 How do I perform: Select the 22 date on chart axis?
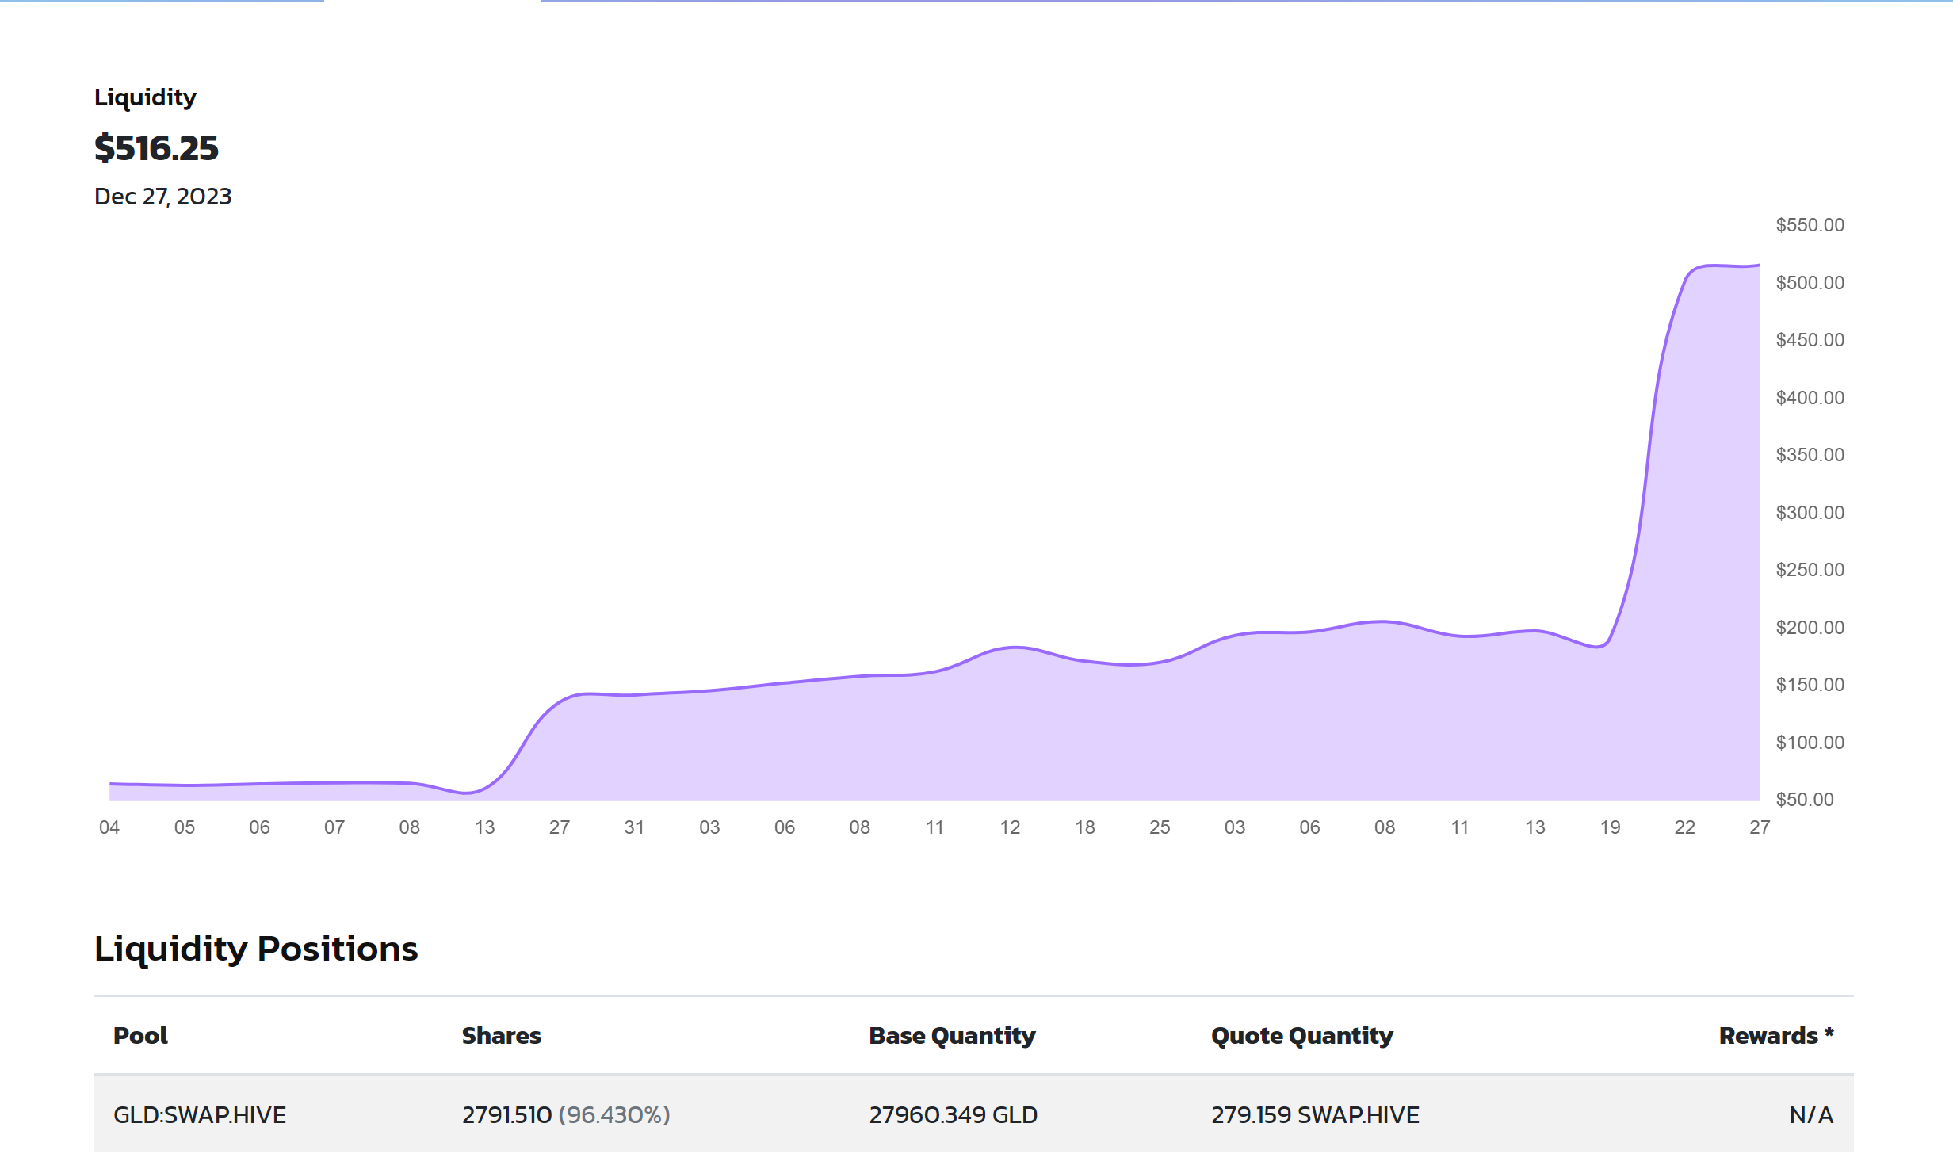coord(1684,827)
